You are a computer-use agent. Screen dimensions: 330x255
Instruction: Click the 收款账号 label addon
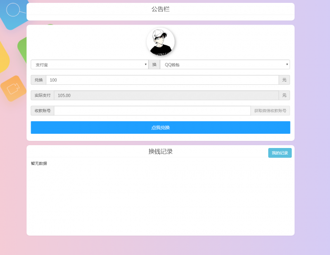tap(42, 111)
